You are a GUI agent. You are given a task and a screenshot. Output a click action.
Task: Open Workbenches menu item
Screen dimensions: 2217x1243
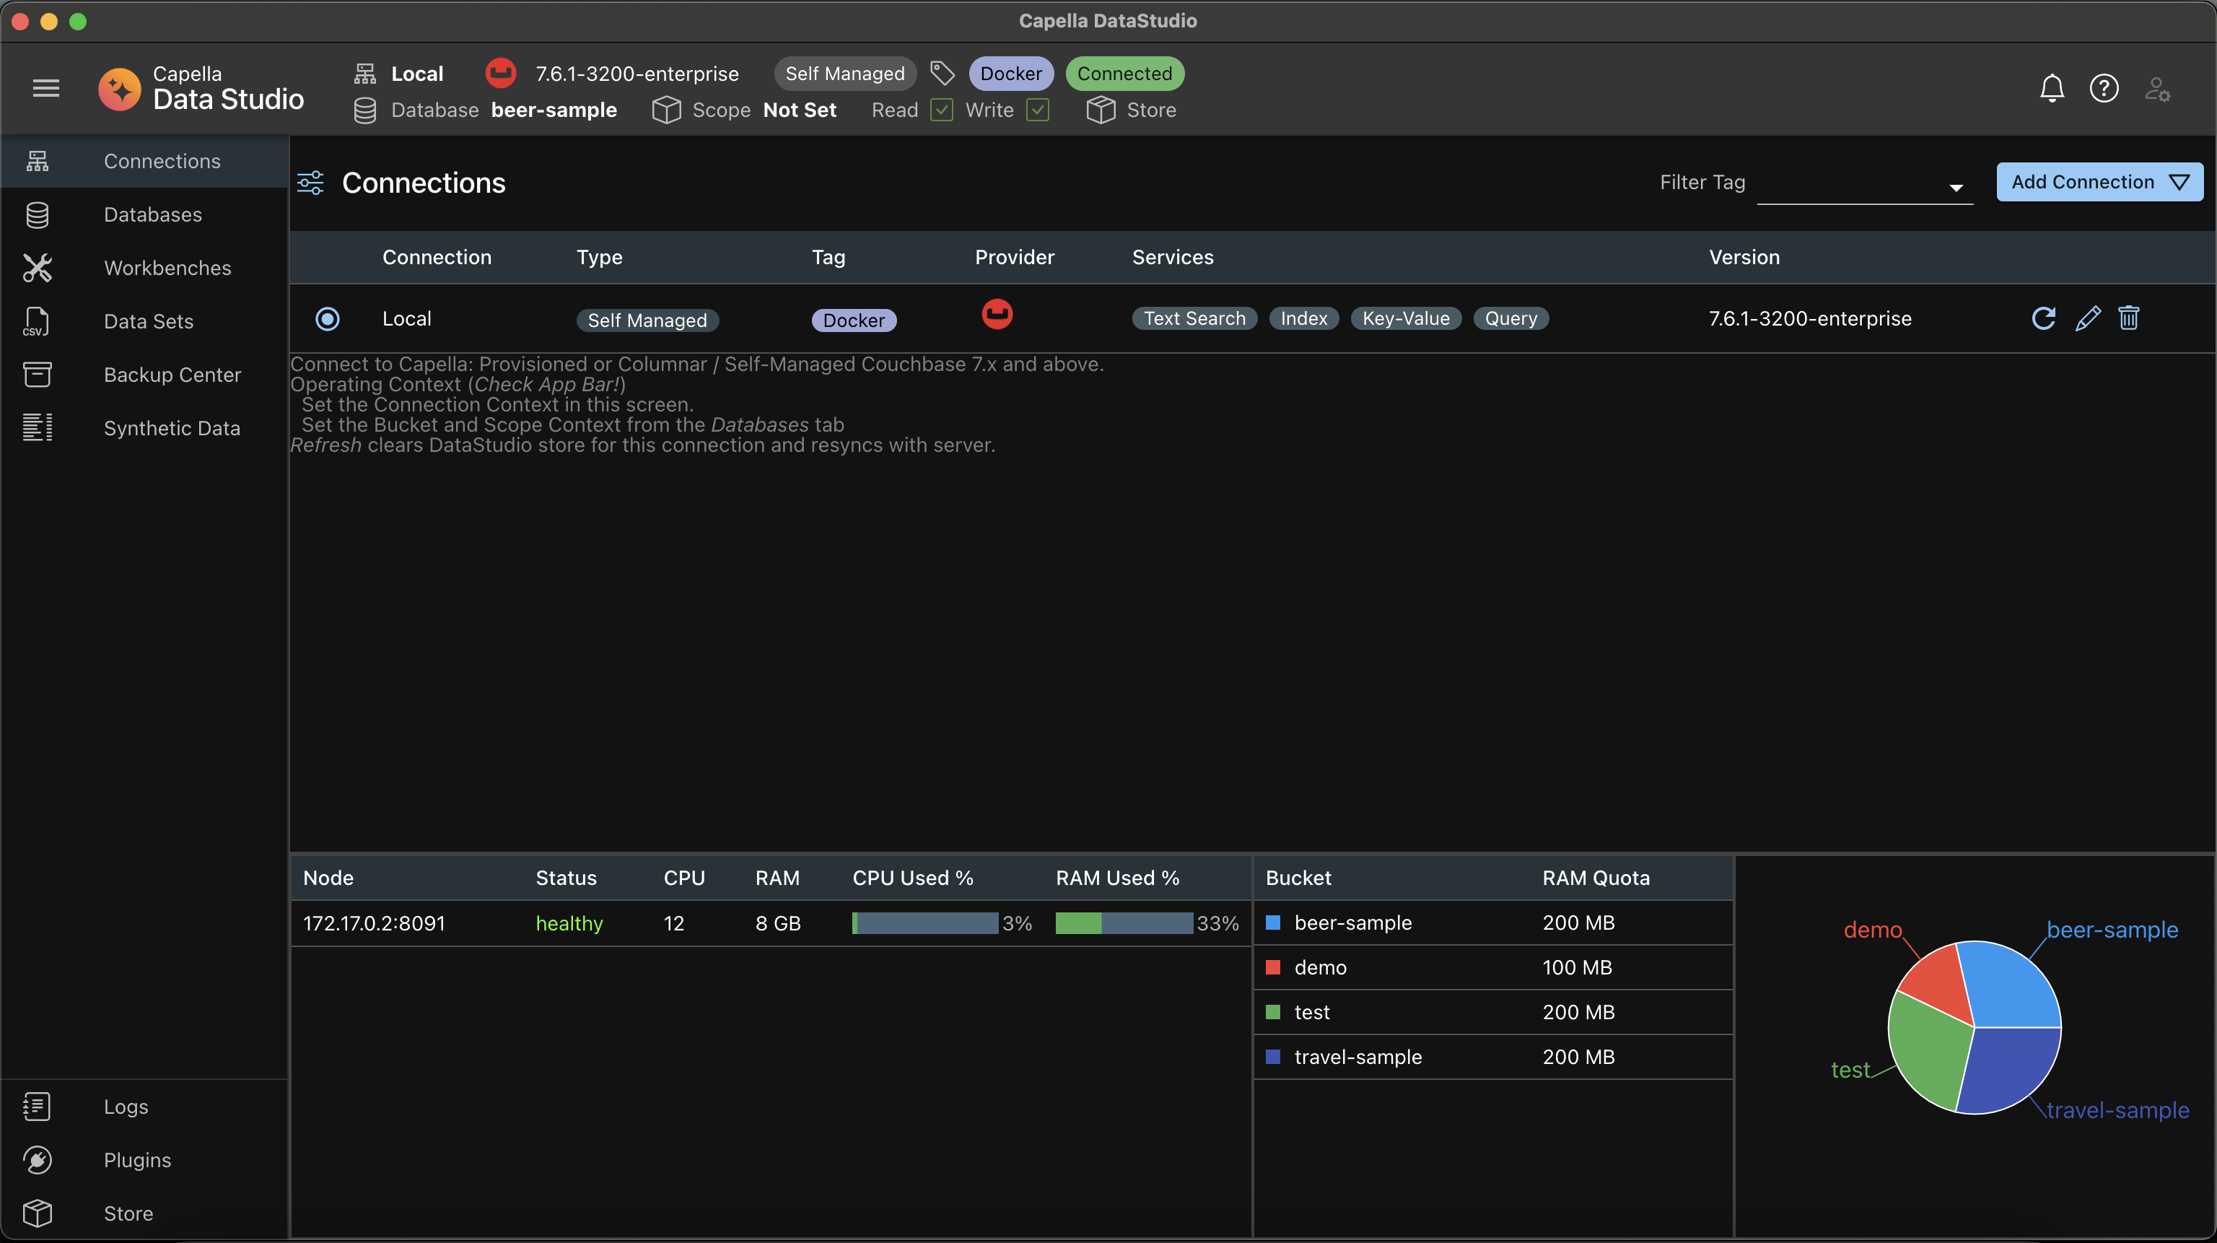(144, 268)
